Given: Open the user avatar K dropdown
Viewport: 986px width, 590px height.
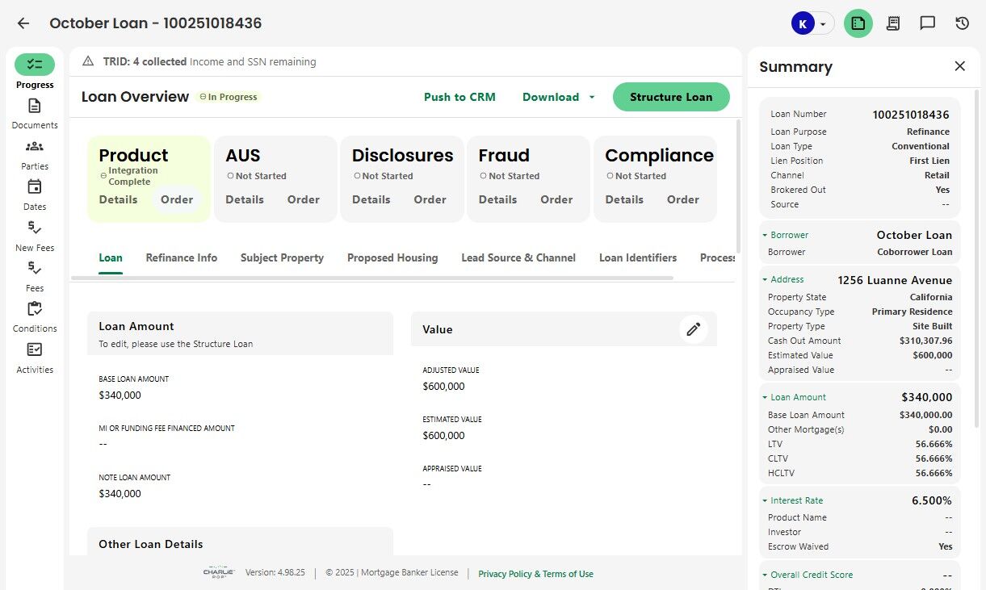Looking at the screenshot, I should (812, 23).
